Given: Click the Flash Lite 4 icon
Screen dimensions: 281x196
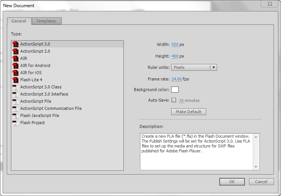Looking at the screenshot, I should point(15,80).
